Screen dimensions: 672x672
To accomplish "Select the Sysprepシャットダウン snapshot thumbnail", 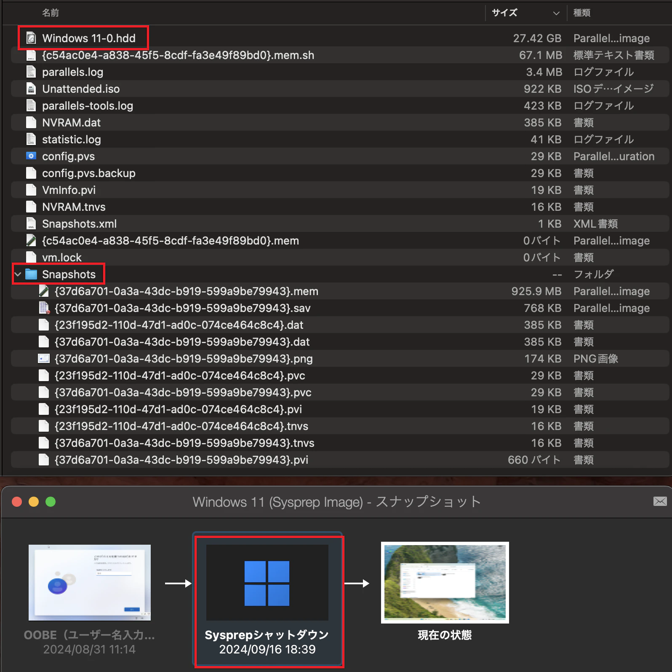I will 267,583.
